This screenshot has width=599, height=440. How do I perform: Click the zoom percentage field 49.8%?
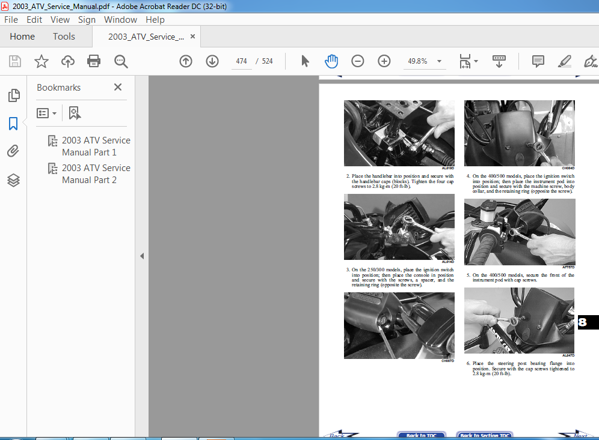pyautogui.click(x=417, y=61)
